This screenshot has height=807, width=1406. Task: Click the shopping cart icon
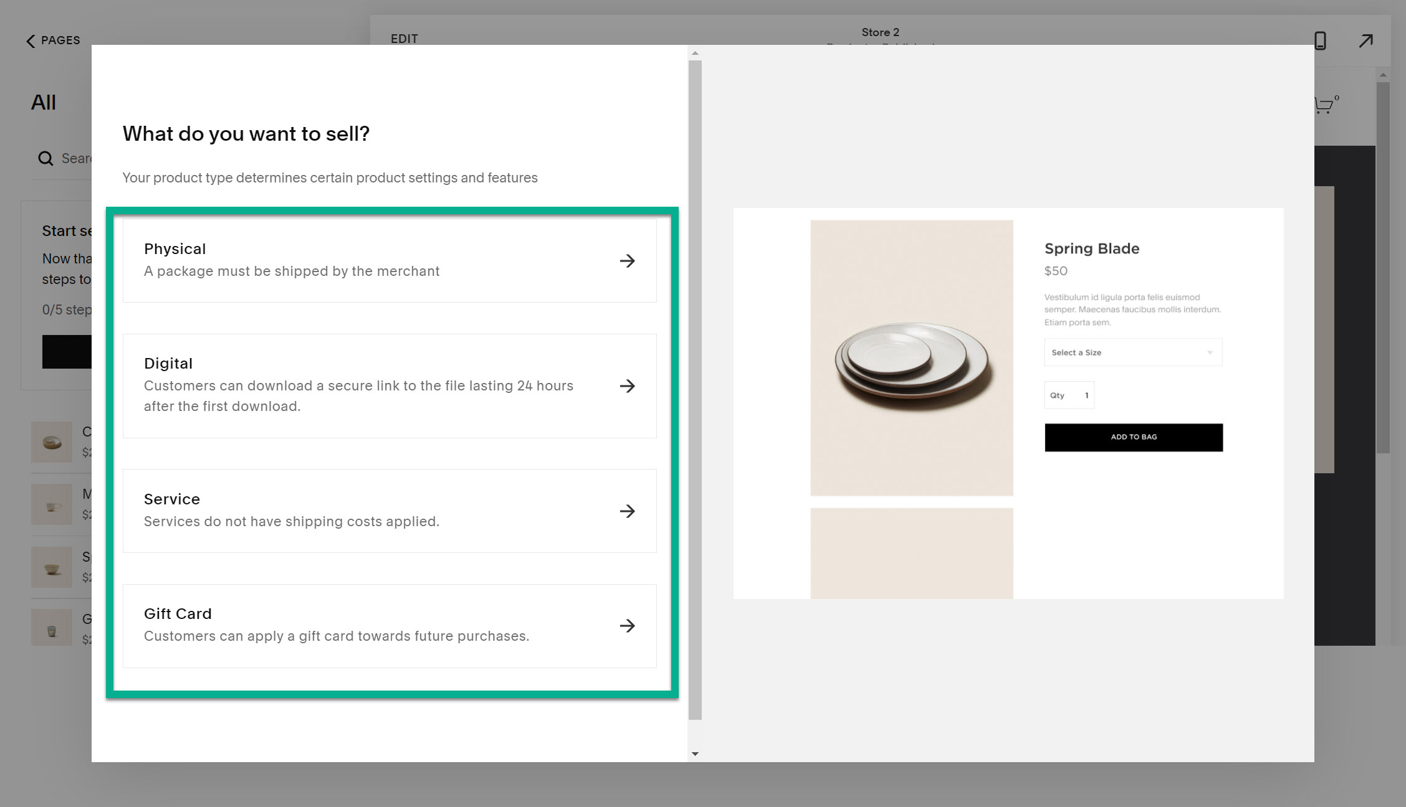click(x=1324, y=105)
